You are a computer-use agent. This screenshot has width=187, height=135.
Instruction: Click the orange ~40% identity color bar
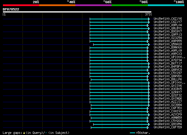click(57, 5)
